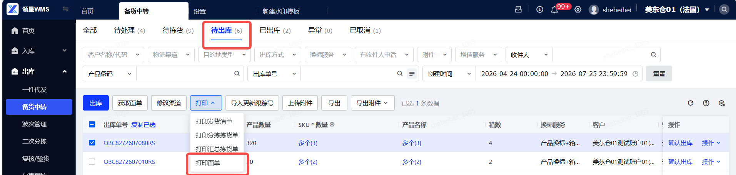Viewport: 736px width, 175px height.
Task: Toggle the select-all header checkbox
Action: pyautogui.click(x=92, y=124)
